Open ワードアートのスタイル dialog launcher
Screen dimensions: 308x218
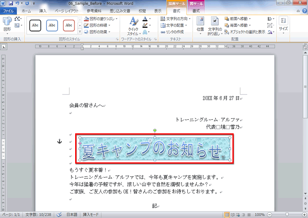coord(155,39)
